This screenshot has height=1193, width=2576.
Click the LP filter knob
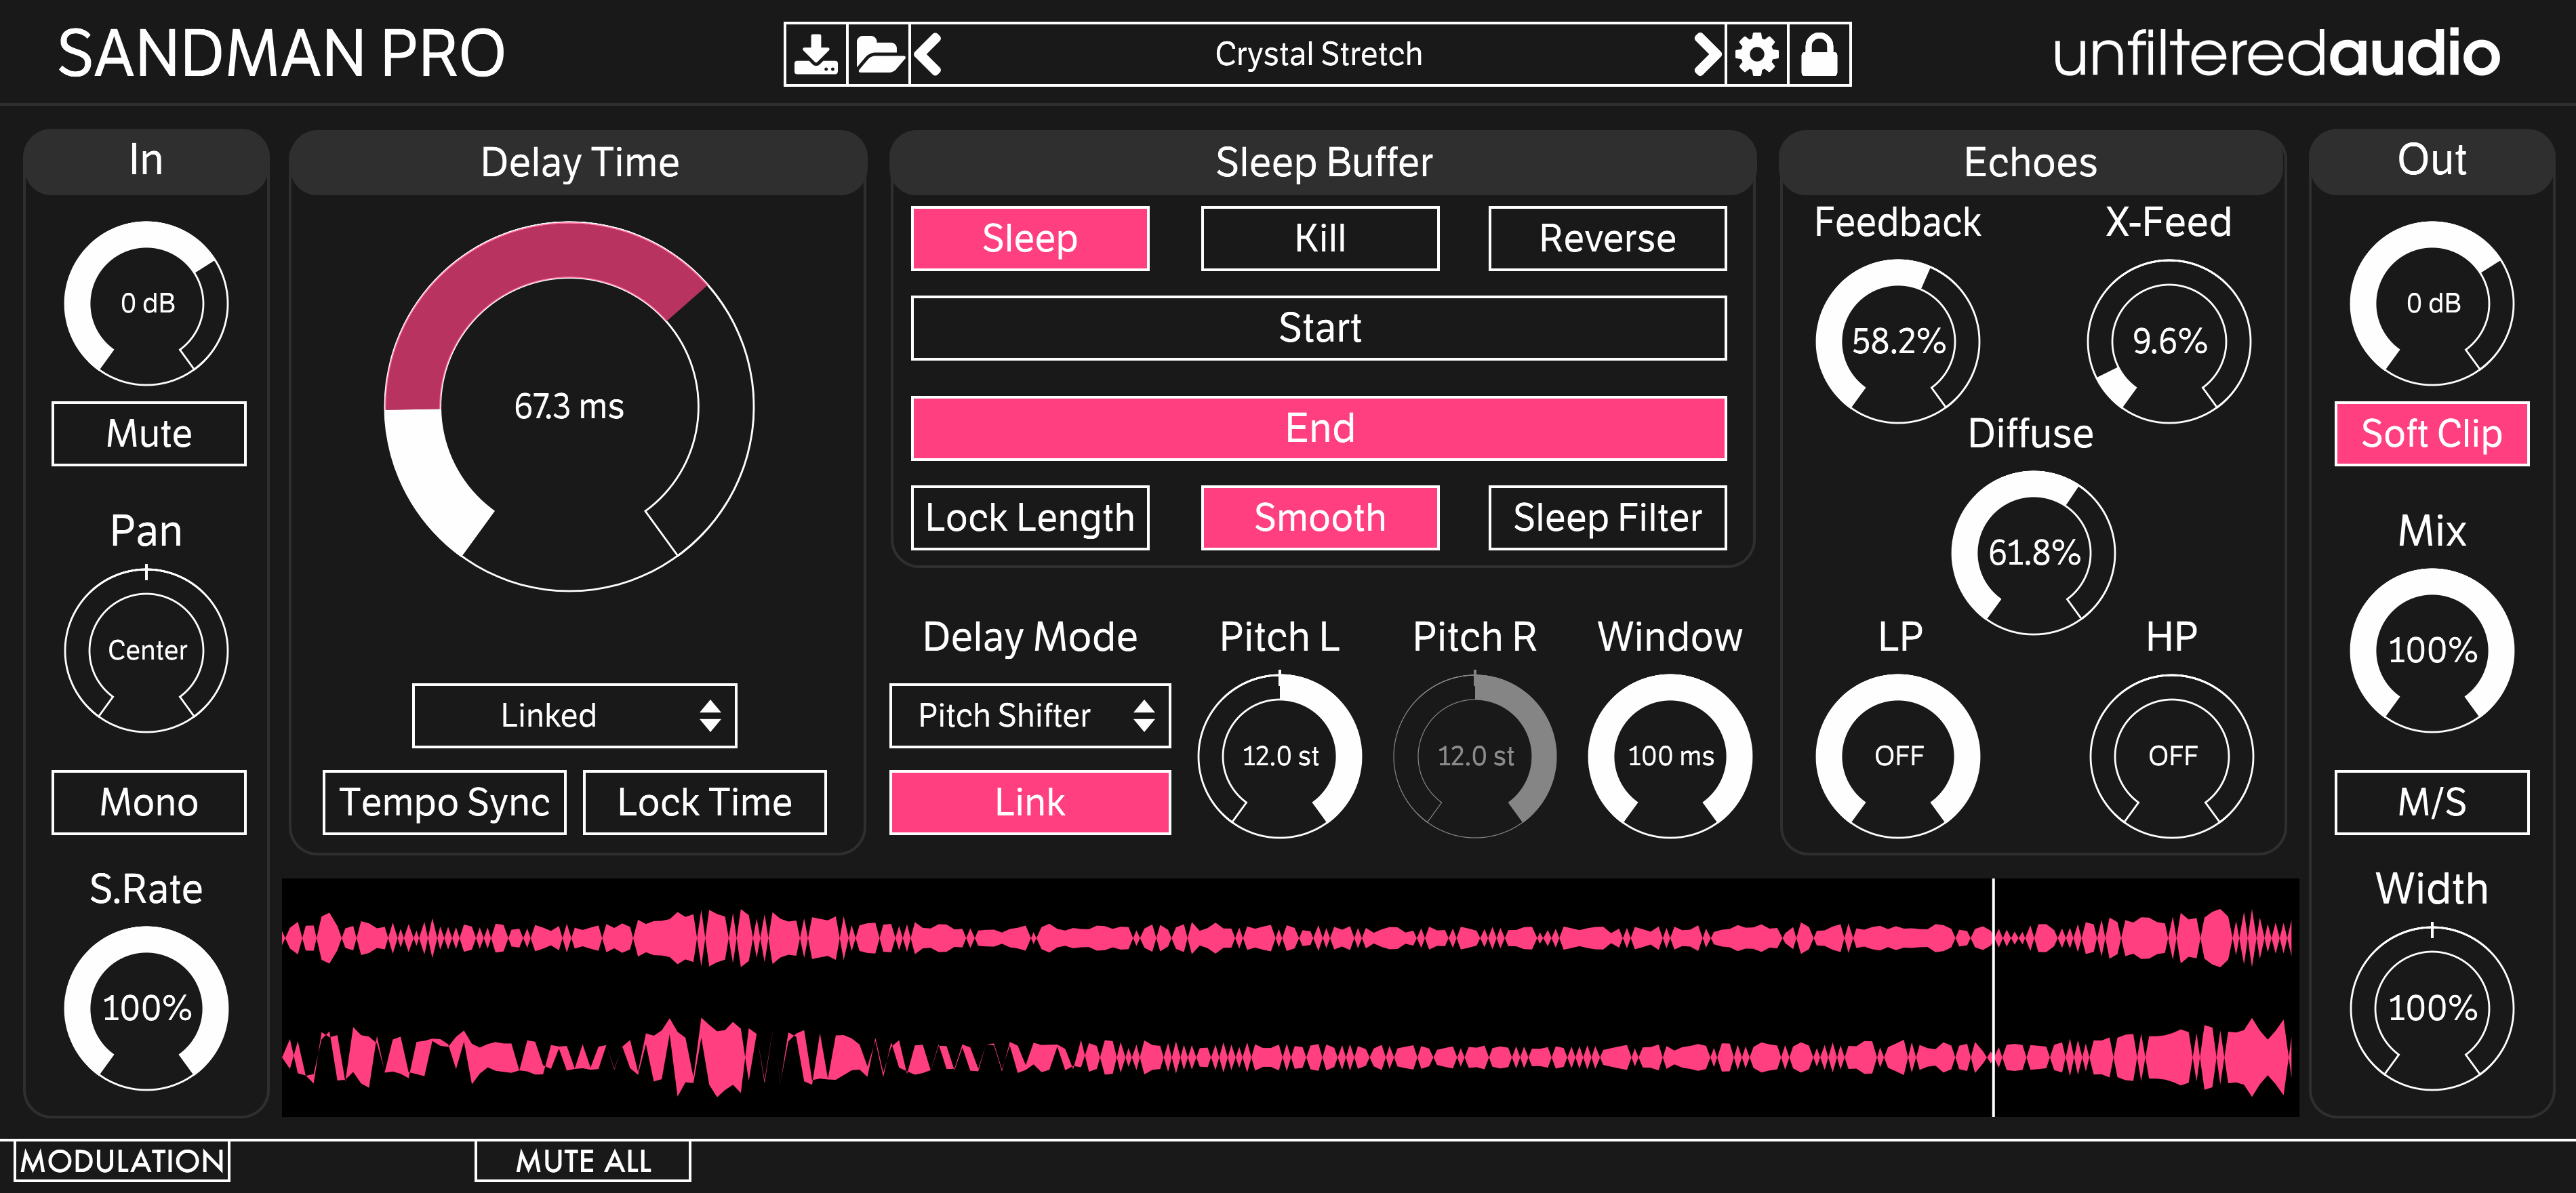click(1898, 756)
